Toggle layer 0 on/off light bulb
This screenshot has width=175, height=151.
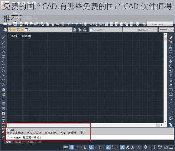(x=10, y=30)
